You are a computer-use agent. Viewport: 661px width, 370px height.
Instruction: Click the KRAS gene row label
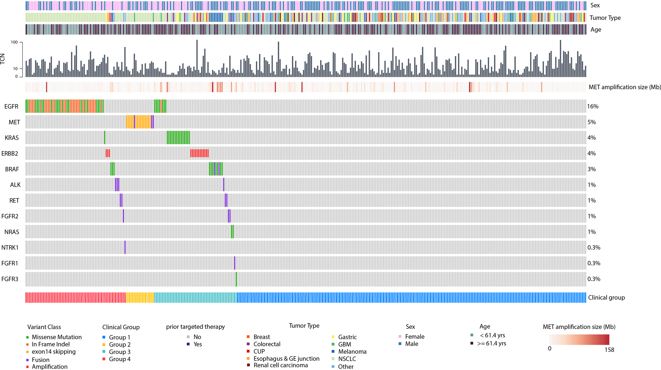pos(12,138)
